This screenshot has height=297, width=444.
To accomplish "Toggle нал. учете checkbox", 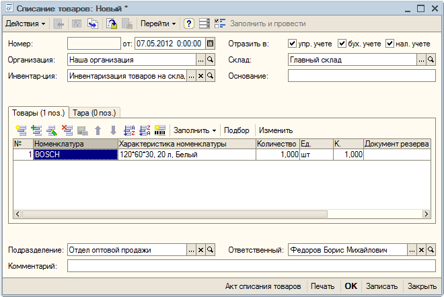I will click(x=390, y=44).
